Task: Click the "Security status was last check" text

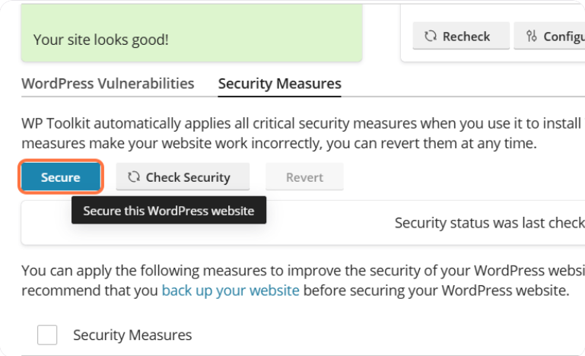Action: click(x=488, y=223)
